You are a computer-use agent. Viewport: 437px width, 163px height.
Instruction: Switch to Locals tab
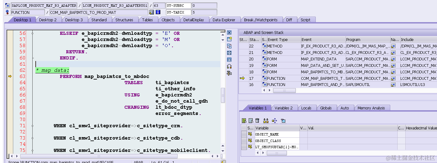[306, 108]
